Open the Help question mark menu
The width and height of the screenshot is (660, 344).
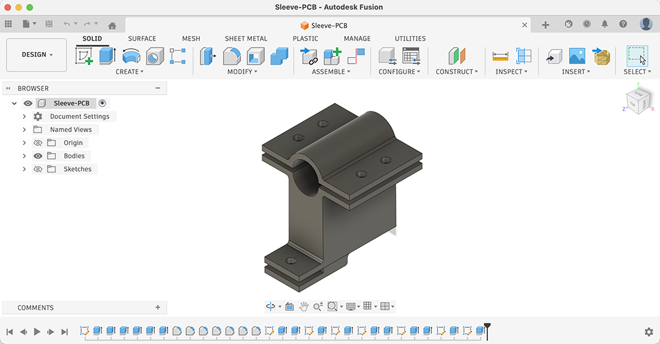[623, 24]
